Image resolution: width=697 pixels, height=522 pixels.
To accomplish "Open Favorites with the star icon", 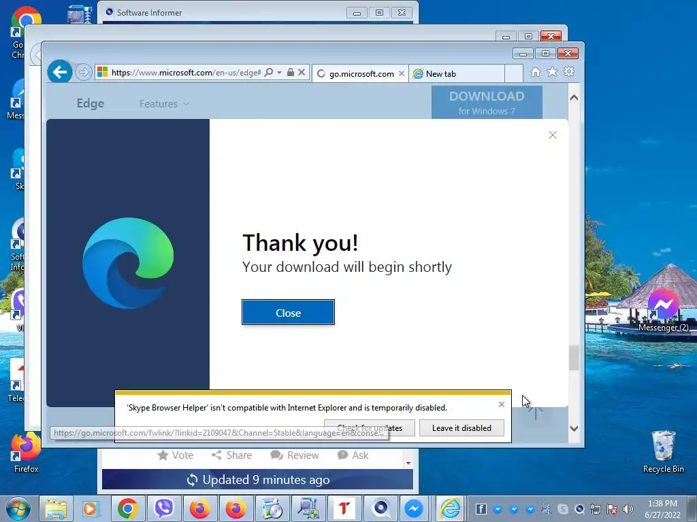I will [x=552, y=72].
